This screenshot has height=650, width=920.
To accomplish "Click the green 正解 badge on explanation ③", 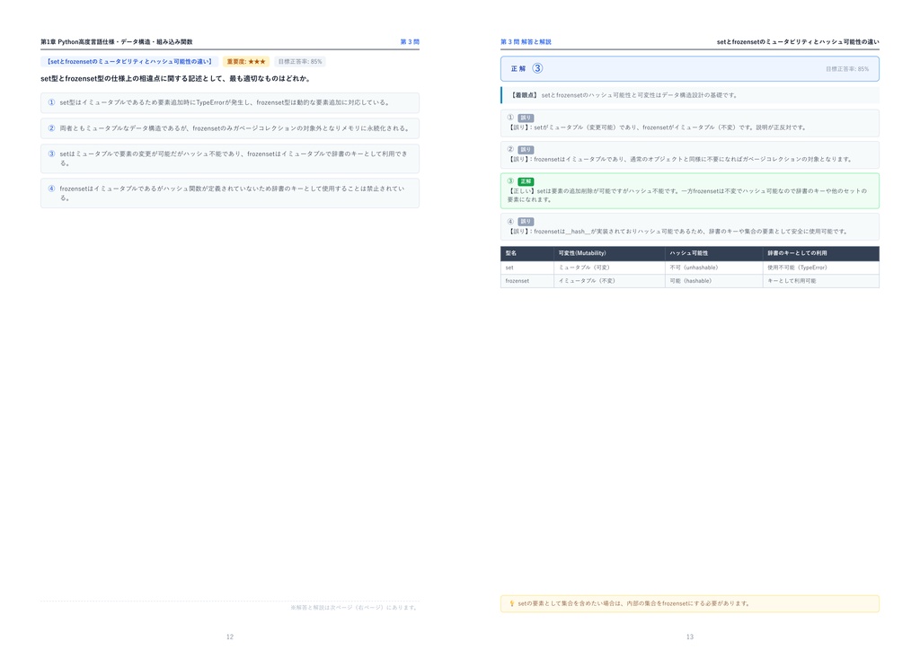I will [526, 181].
